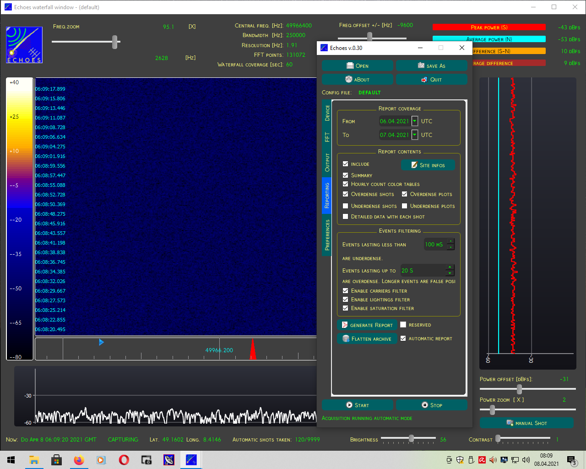Open Windows notification center
Screen dimensions: 586x469
pyautogui.click(x=571, y=460)
